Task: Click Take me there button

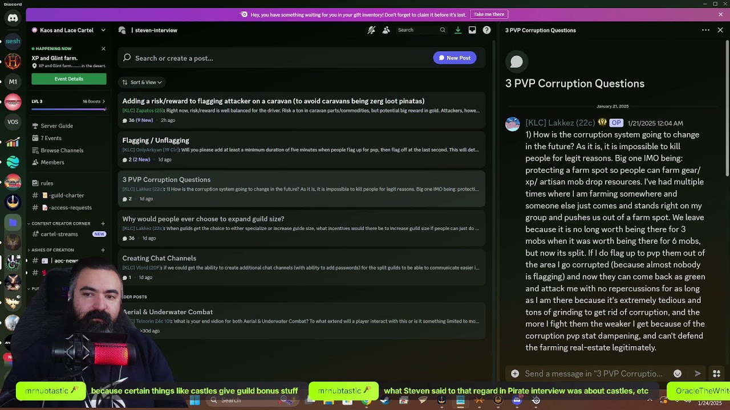Action: pyautogui.click(x=489, y=14)
